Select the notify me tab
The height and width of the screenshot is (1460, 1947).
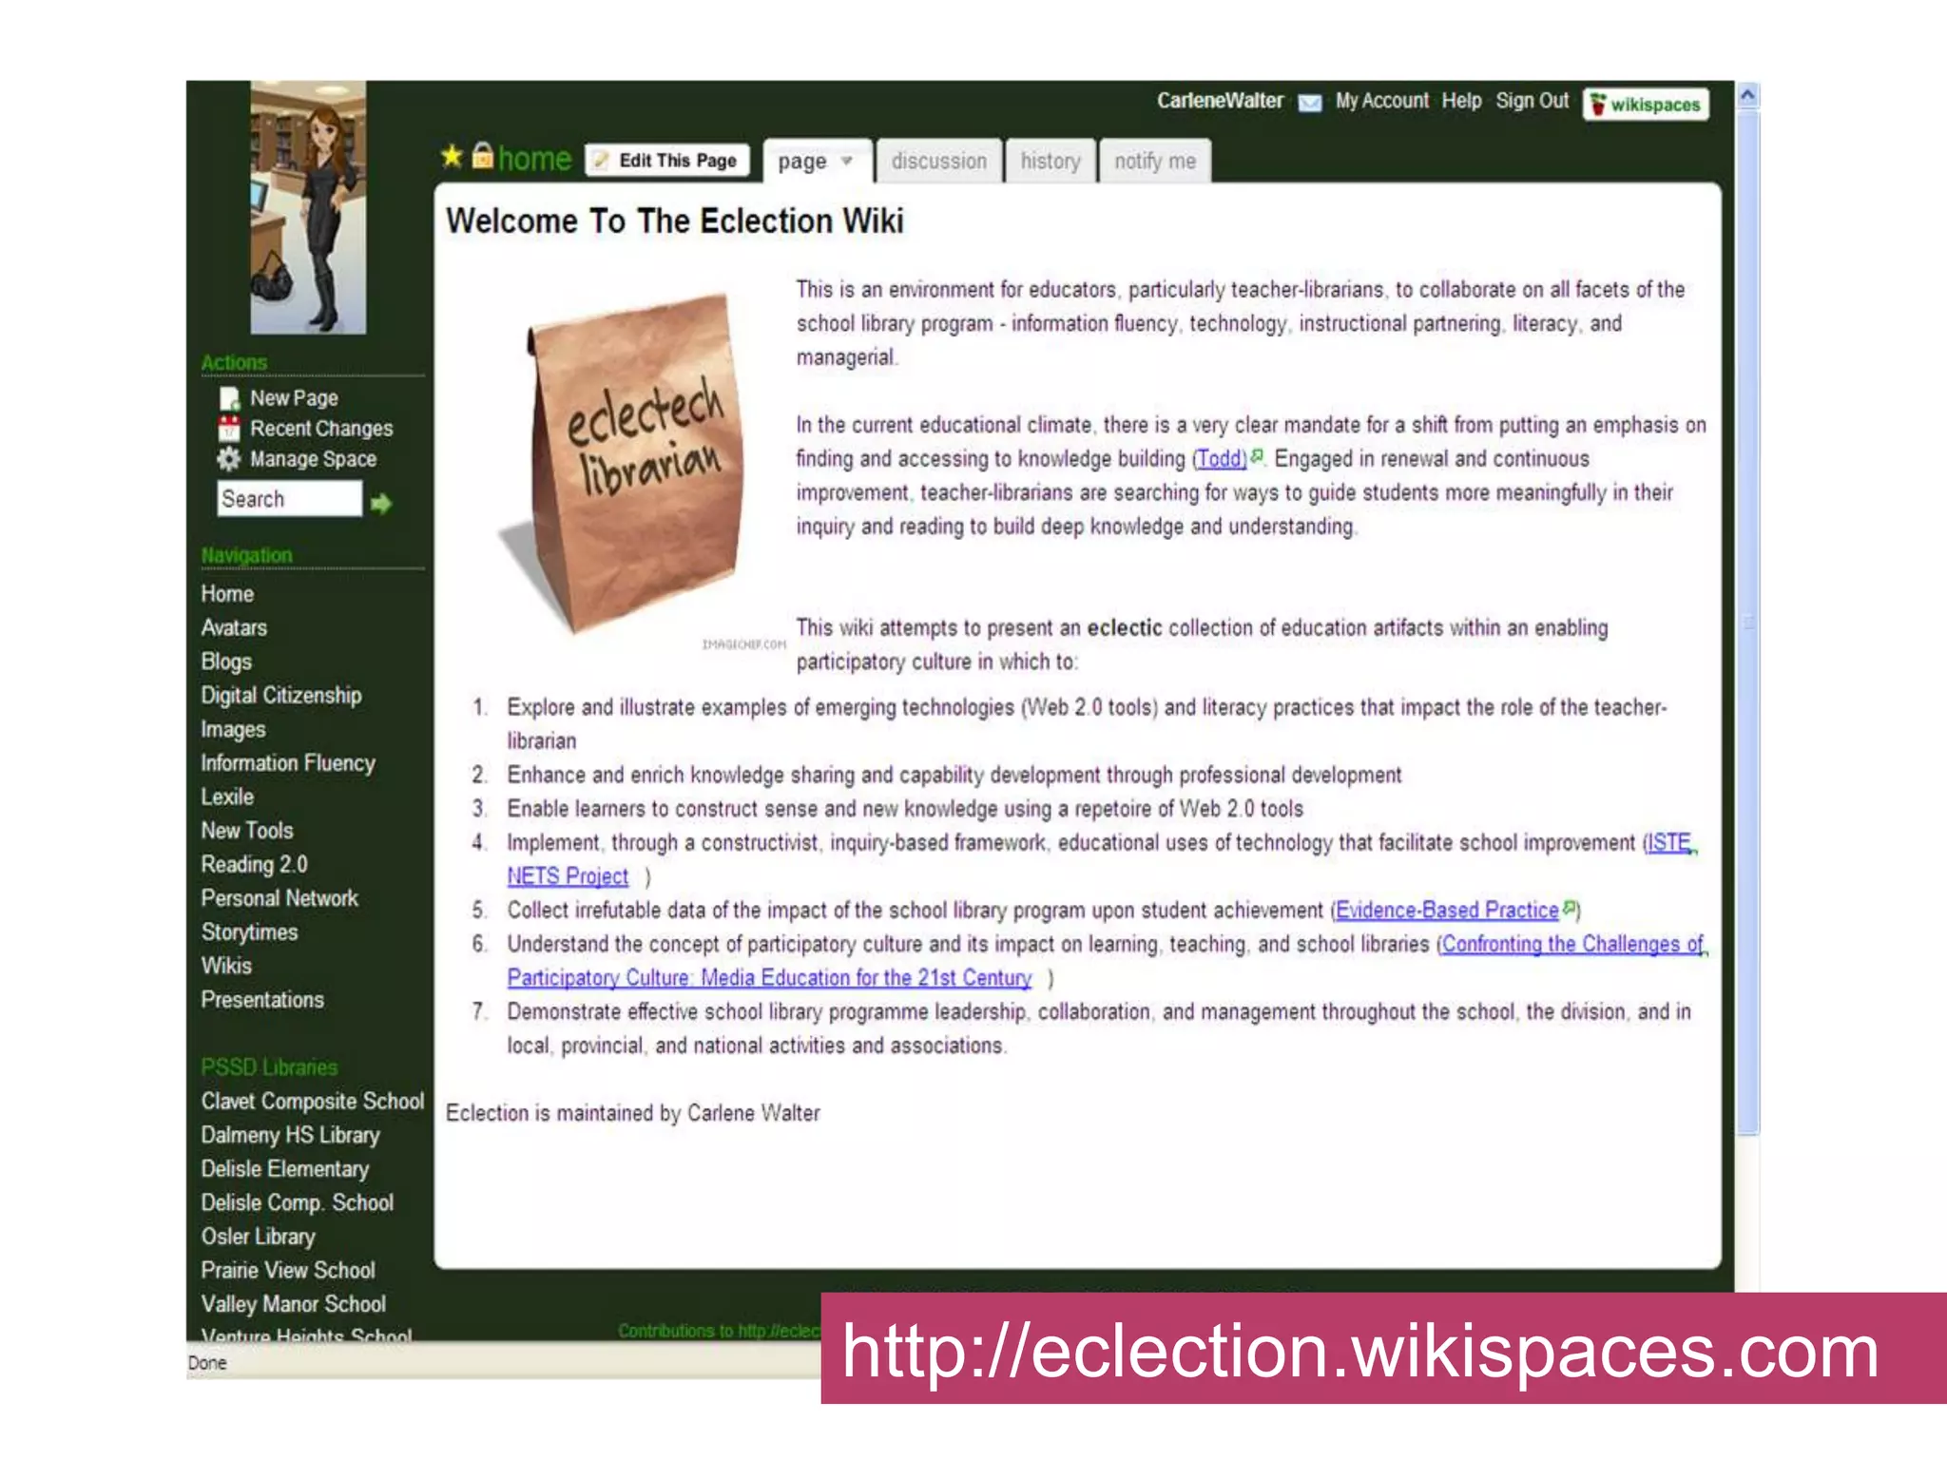1154,162
